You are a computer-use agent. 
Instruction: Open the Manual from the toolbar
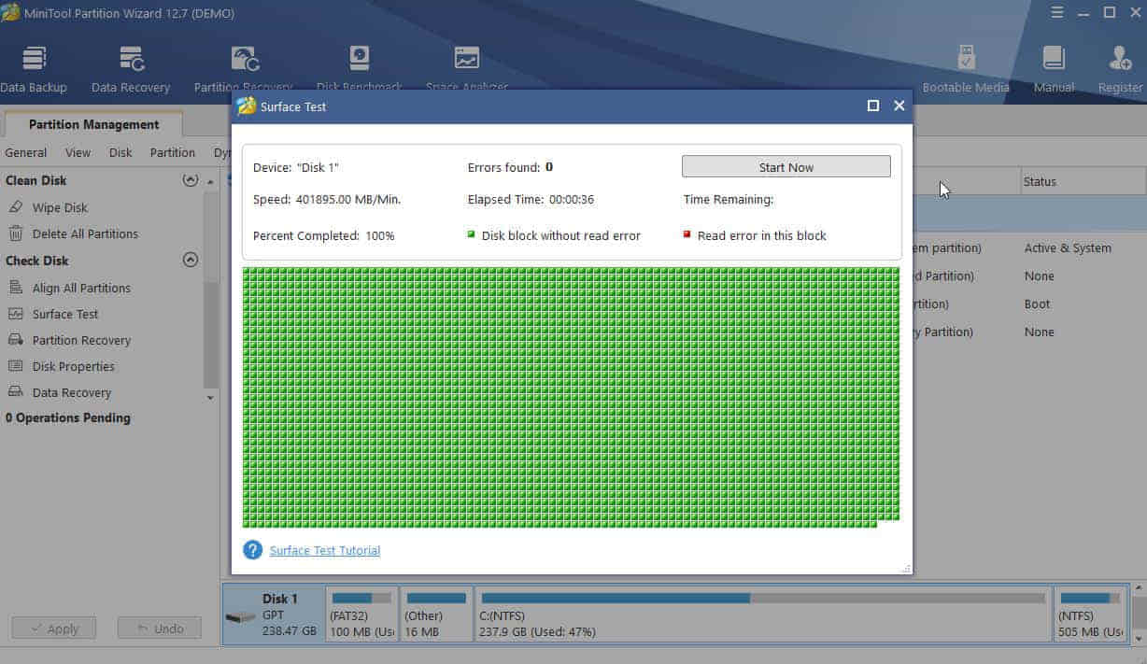[x=1054, y=65]
